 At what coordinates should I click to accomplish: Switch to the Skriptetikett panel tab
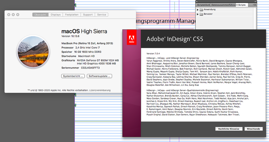[x=203, y=5]
